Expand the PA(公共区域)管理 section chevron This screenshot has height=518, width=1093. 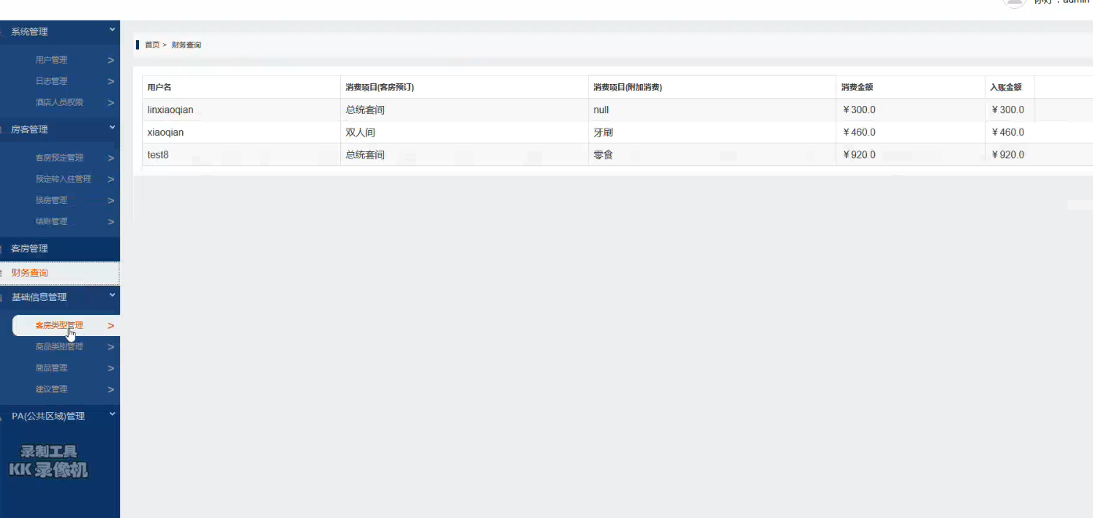tap(112, 415)
